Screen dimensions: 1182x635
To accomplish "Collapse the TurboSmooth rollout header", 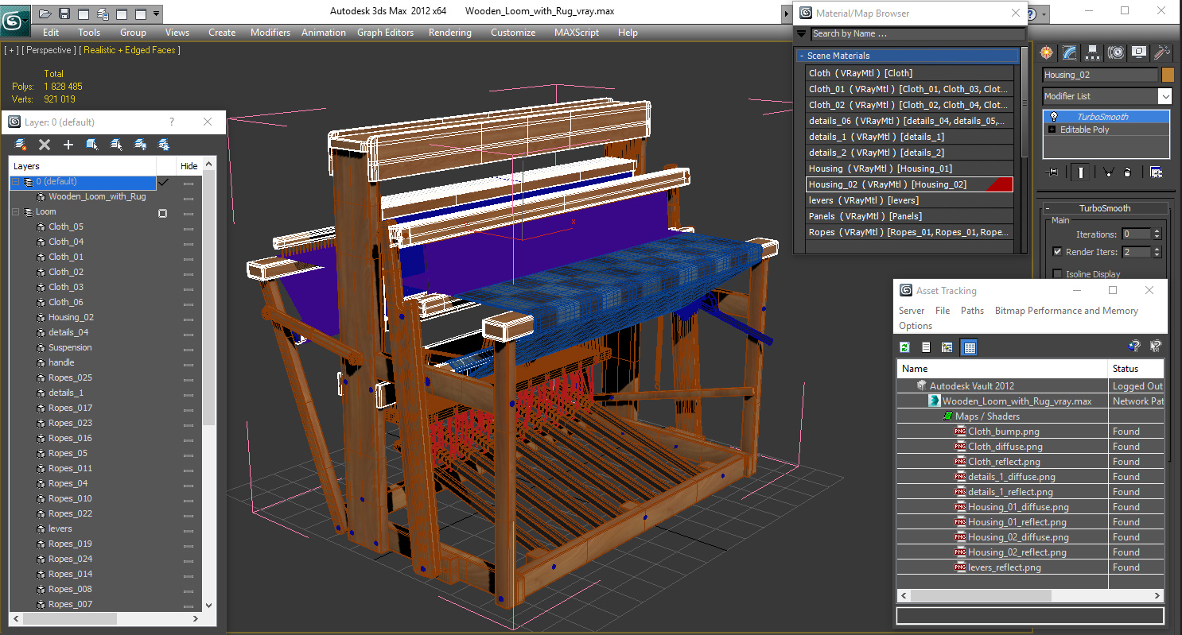I will click(1104, 208).
